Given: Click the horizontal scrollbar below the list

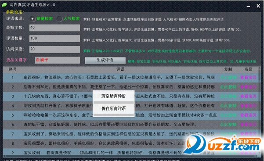Looking at the screenshot, I should [130, 156].
